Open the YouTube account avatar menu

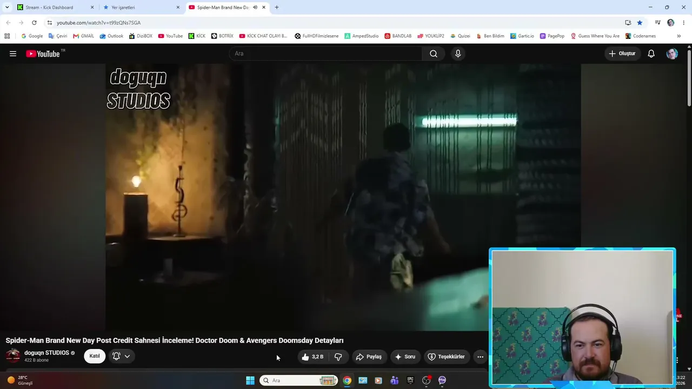pyautogui.click(x=672, y=53)
